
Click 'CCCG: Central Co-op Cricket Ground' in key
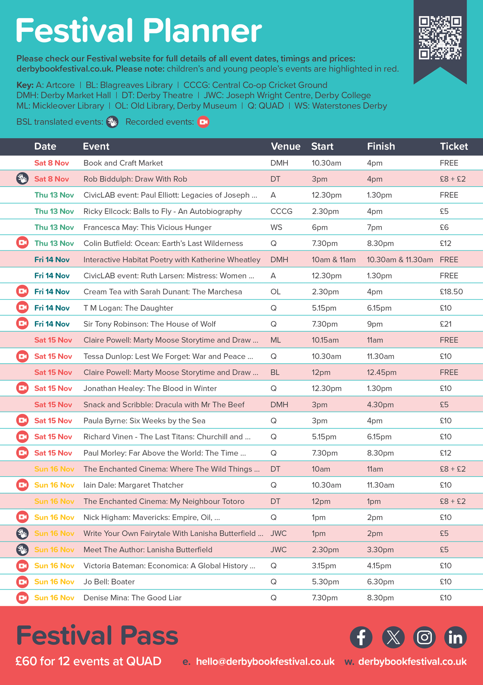click(x=255, y=85)
